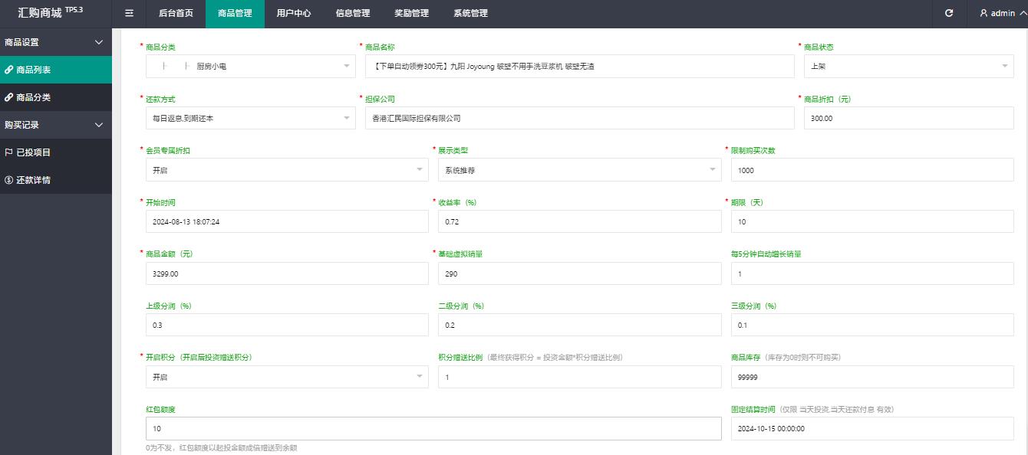Open 商品列表 in the sidebar

coord(55,70)
